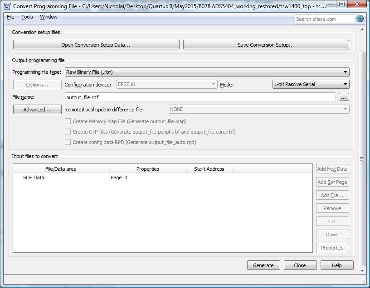
Task: Open Help for this dialog
Action: coord(337,265)
